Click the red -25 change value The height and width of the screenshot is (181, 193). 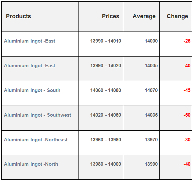(x=187, y=41)
